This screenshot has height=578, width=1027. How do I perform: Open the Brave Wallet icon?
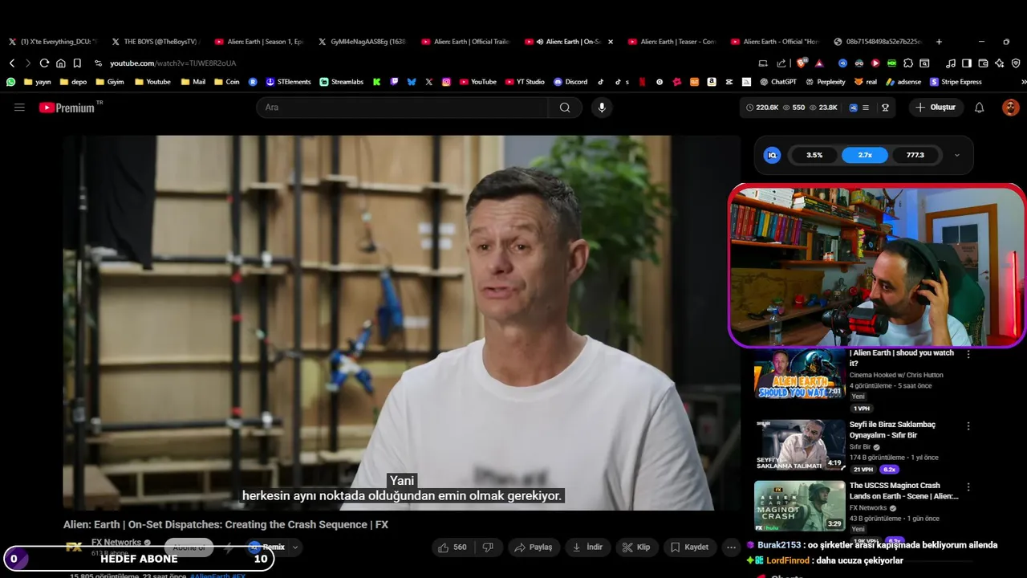[x=983, y=63]
